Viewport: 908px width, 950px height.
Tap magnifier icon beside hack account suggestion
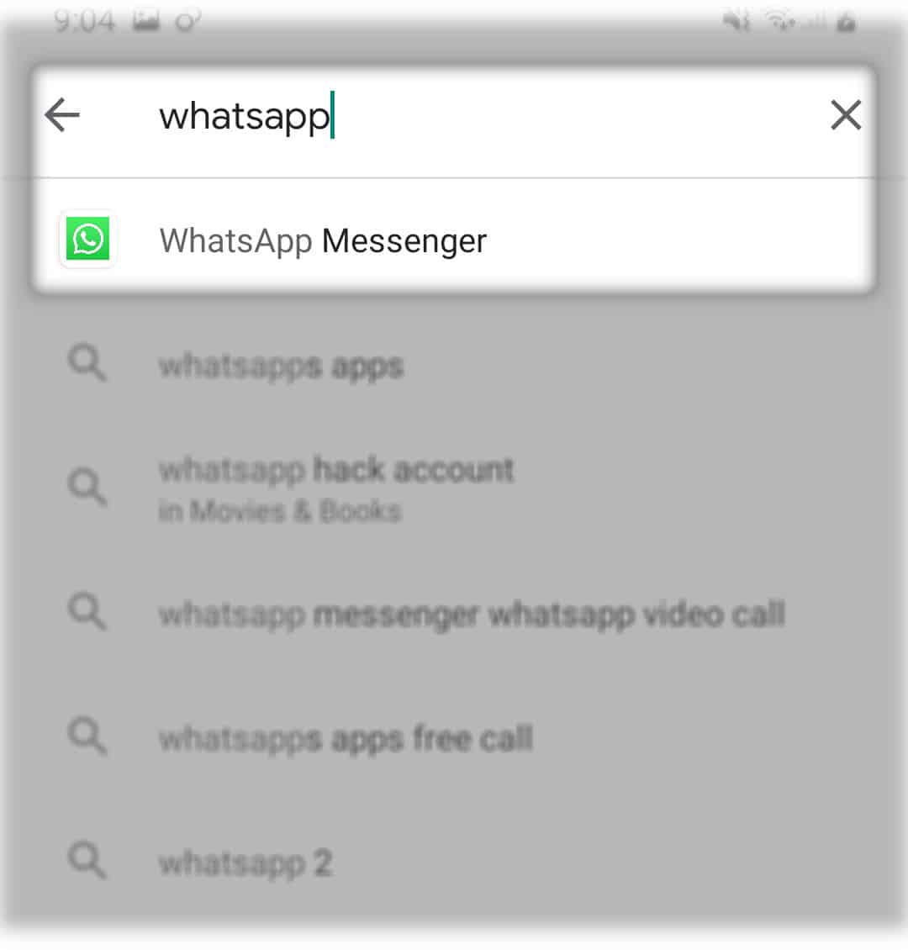87,487
